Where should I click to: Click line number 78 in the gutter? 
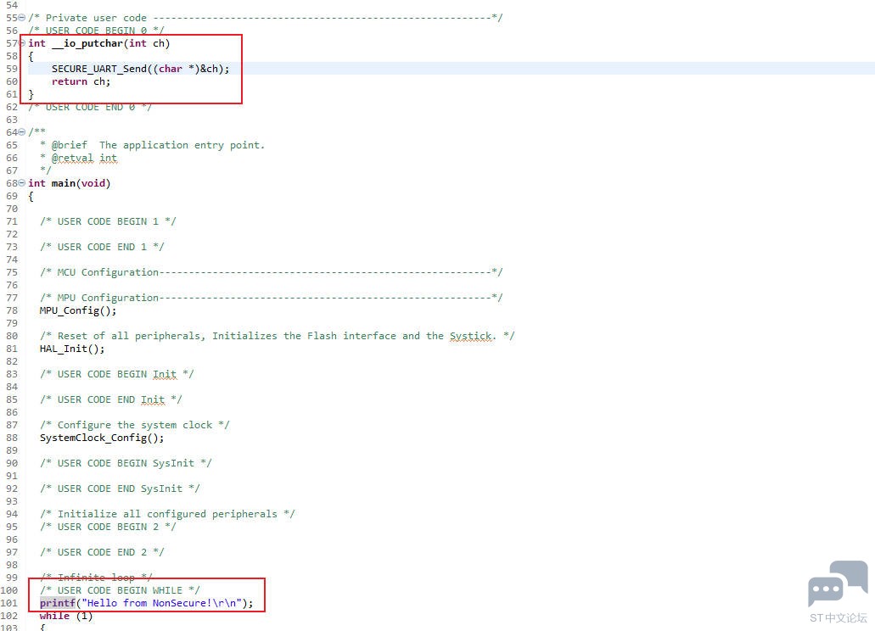pyautogui.click(x=12, y=310)
